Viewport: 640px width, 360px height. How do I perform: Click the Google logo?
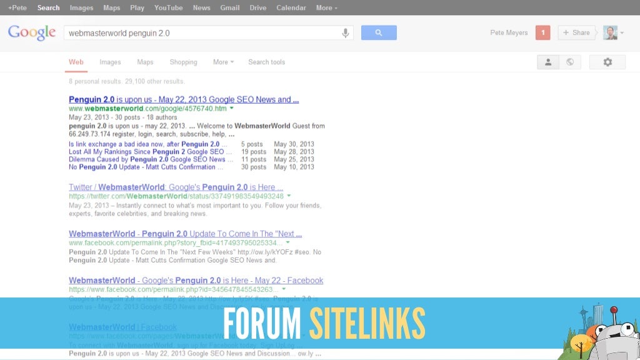[x=32, y=32]
